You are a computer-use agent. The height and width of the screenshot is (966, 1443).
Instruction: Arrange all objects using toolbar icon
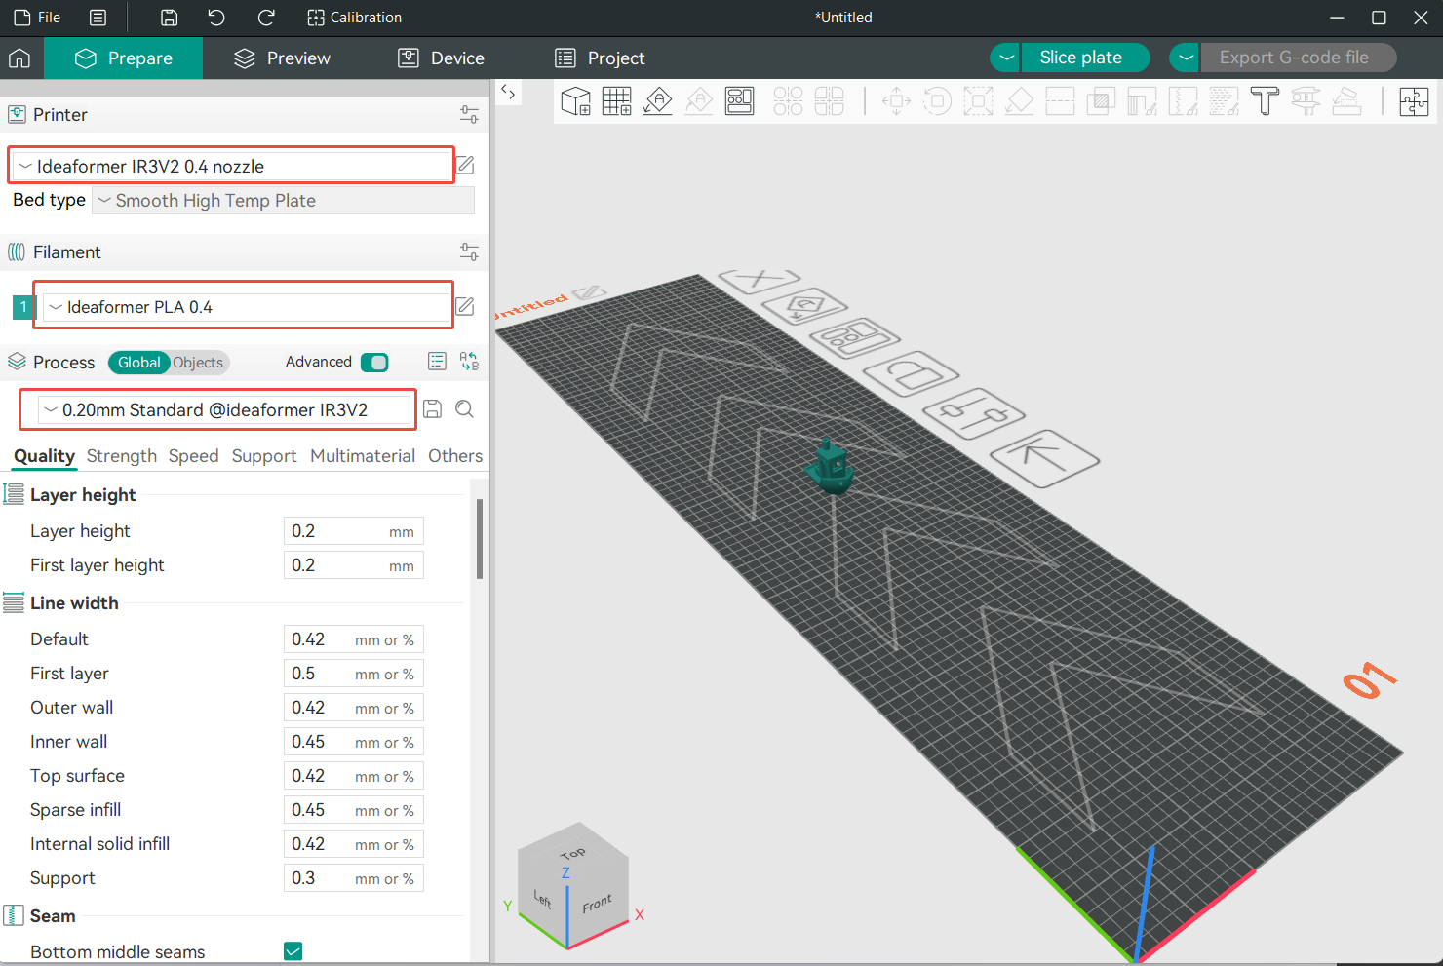tap(740, 100)
